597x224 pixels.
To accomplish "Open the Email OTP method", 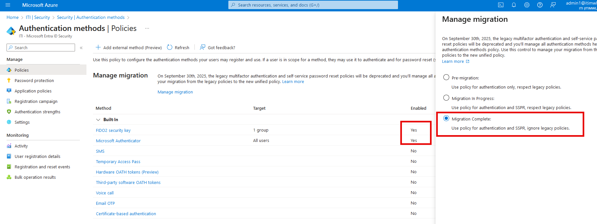I will (x=105, y=203).
